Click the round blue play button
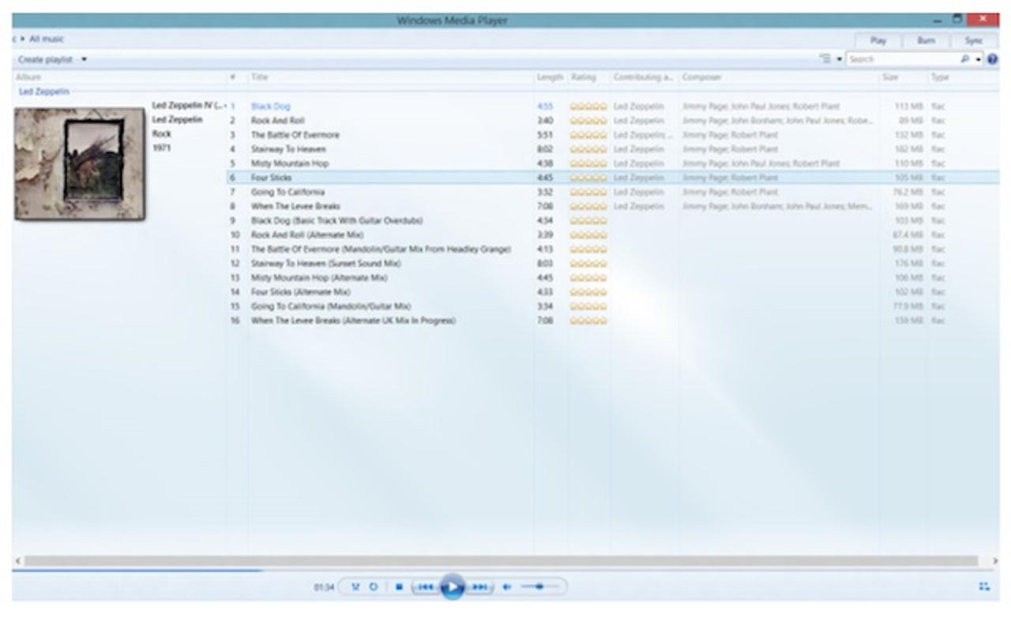The height and width of the screenshot is (622, 1011). point(452,586)
